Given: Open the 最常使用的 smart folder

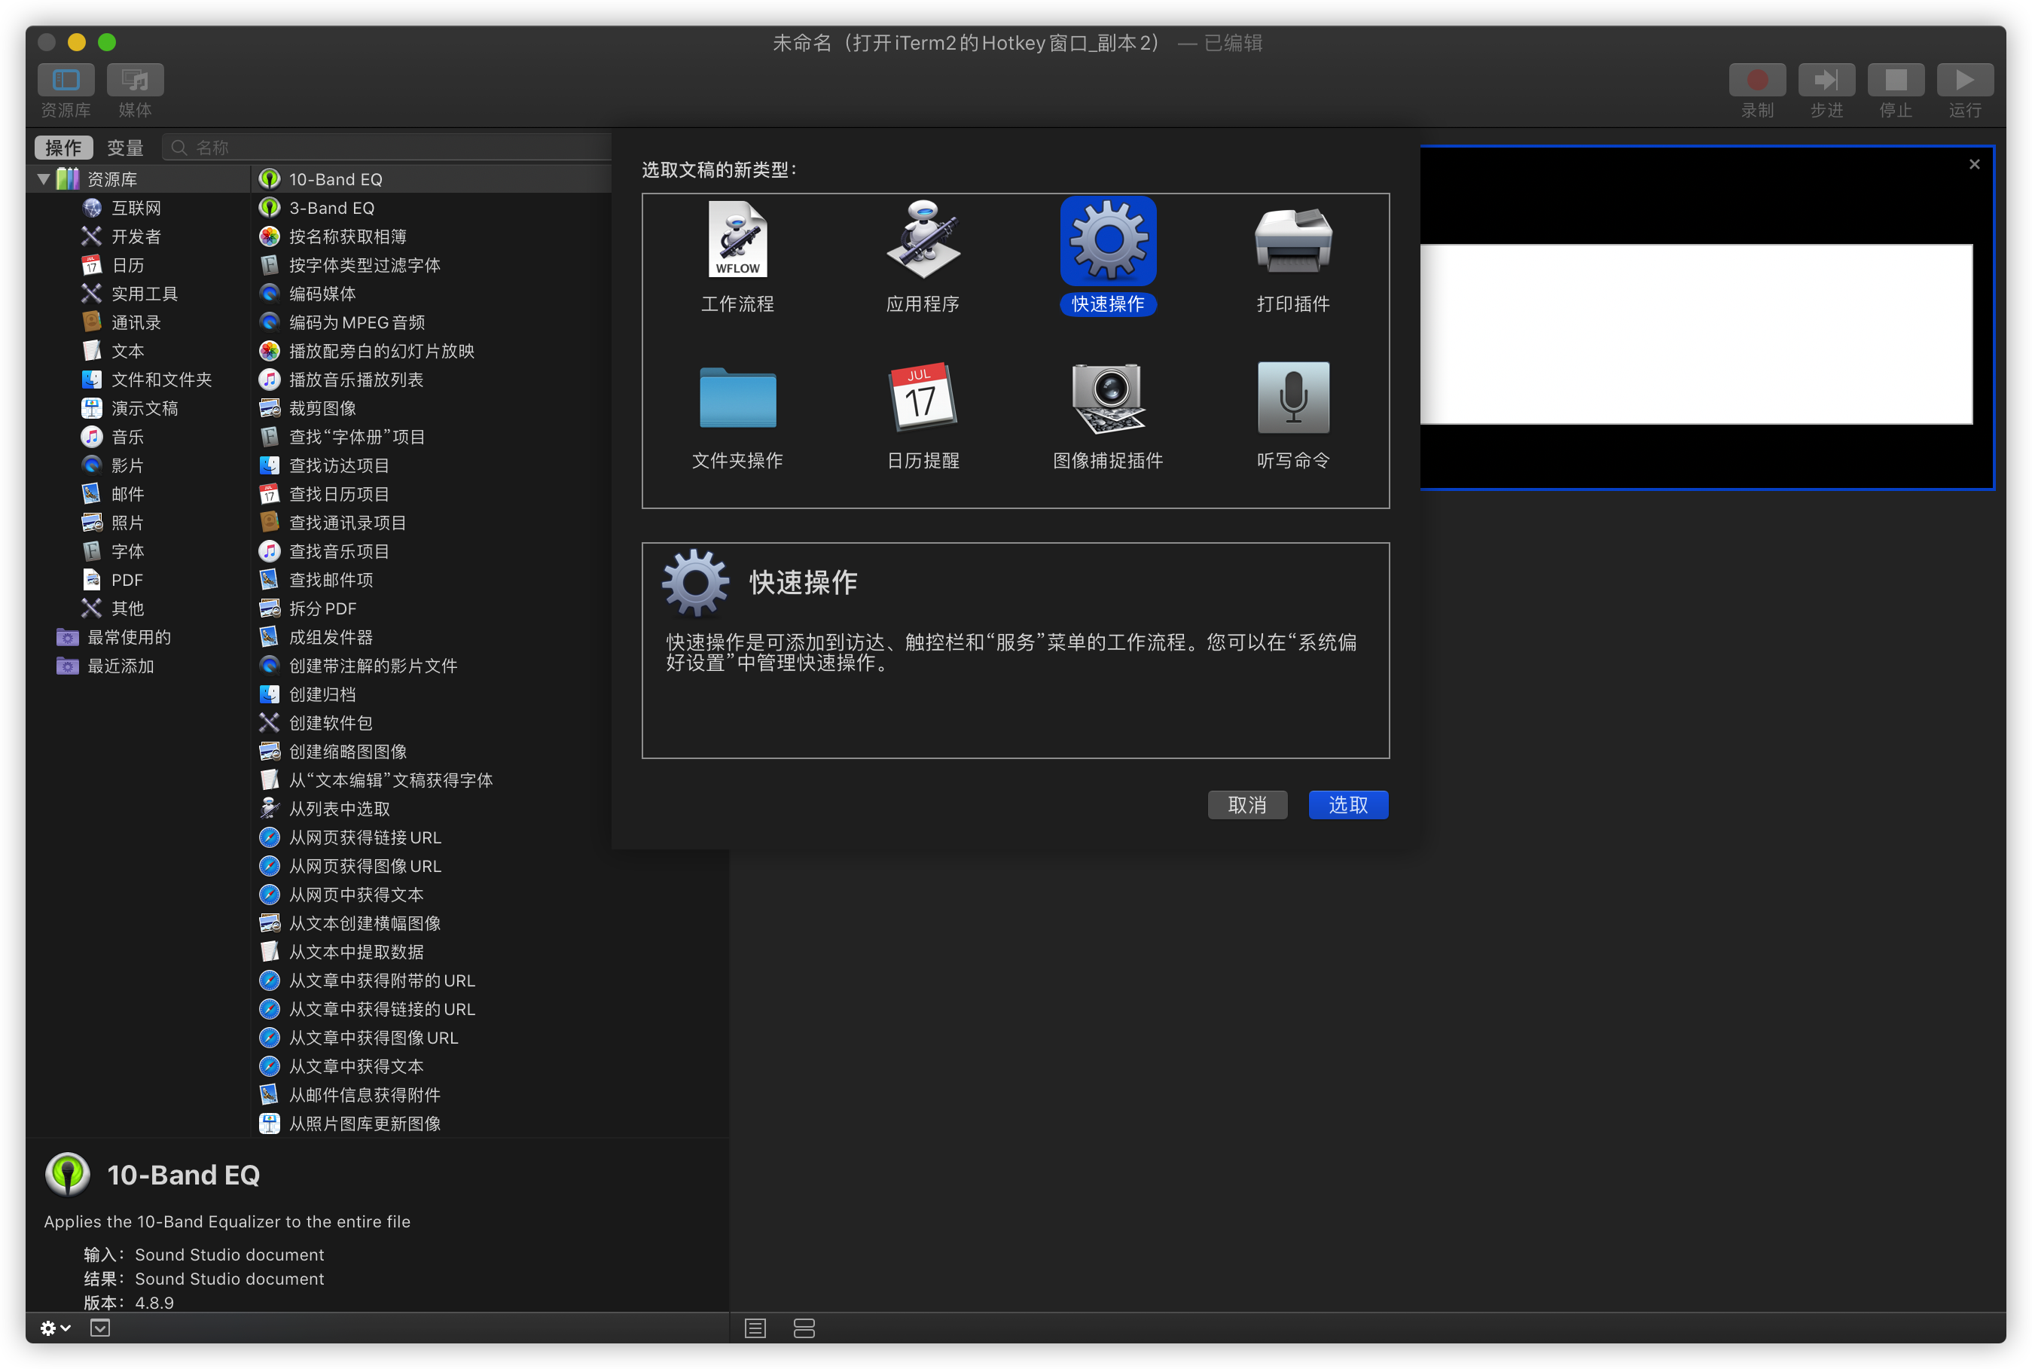Looking at the screenshot, I should 128,637.
